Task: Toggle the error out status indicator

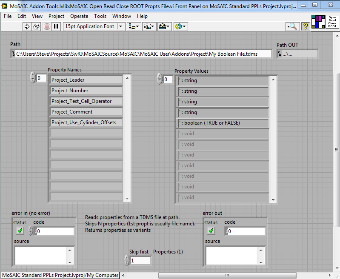Action: coord(211,231)
